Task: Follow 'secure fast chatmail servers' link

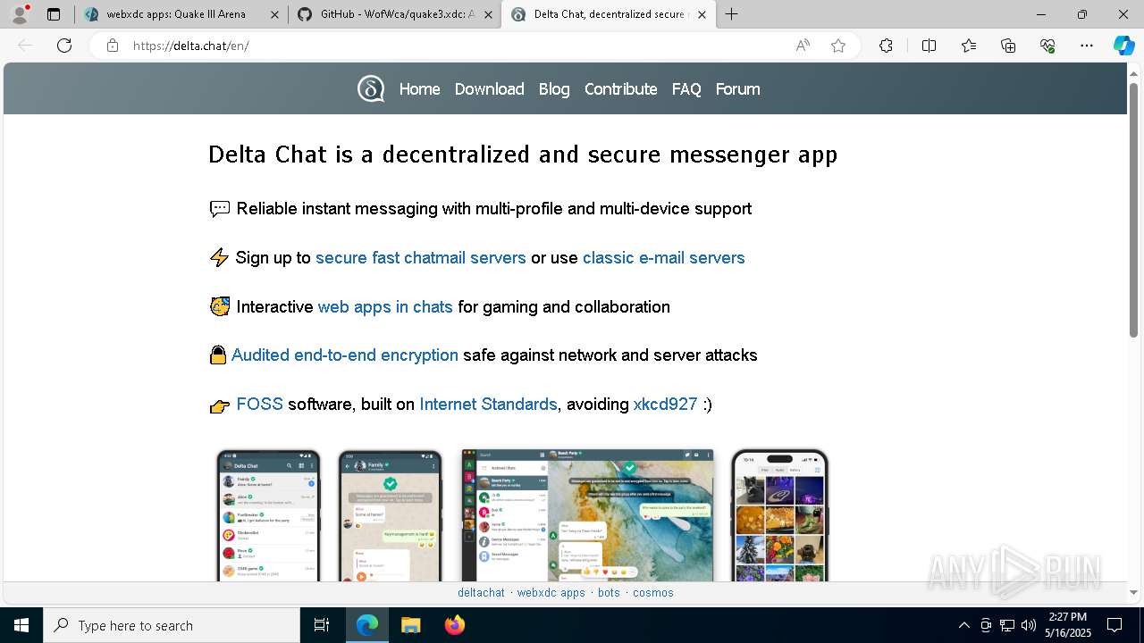Action: point(421,258)
